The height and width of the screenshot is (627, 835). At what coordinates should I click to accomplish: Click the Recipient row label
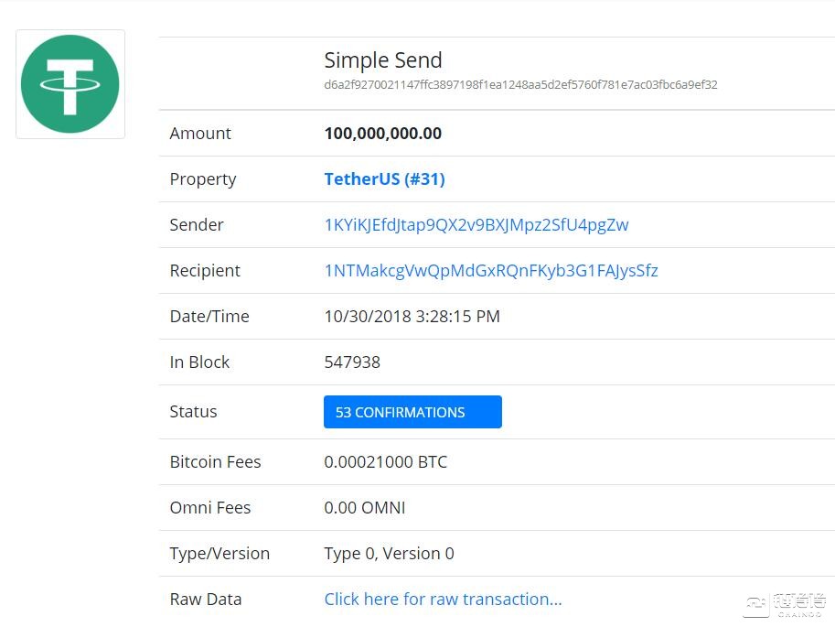[205, 271]
